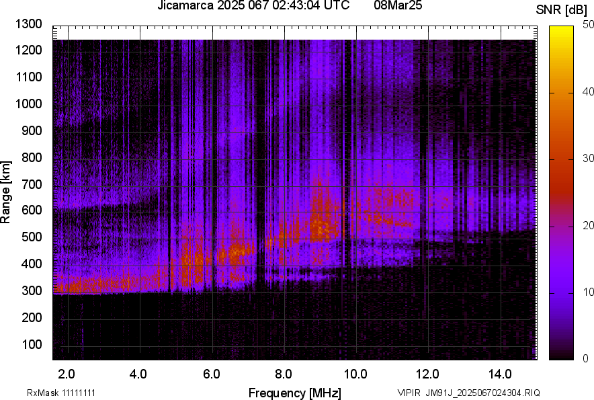Click range tick label '1300'
594x400 pixels.
tap(28, 24)
